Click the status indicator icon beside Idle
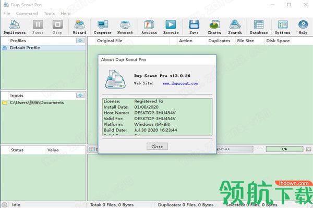The width and height of the screenshot is (313, 208). [4, 204]
